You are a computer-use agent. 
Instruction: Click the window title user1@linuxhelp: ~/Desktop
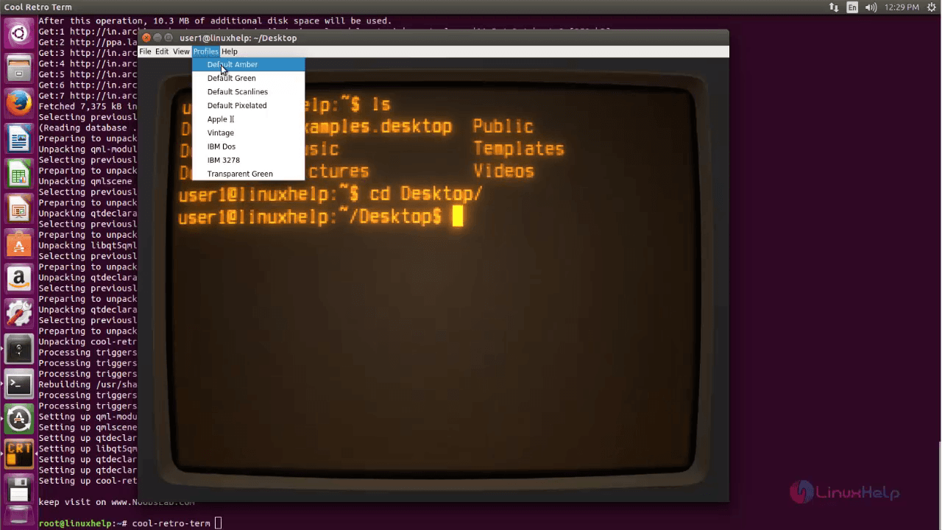tap(238, 38)
